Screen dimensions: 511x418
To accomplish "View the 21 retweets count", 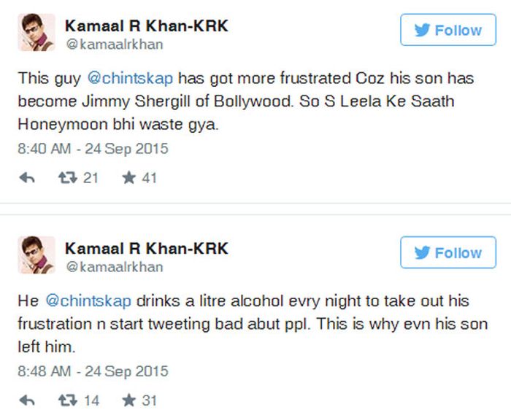I will point(91,178).
